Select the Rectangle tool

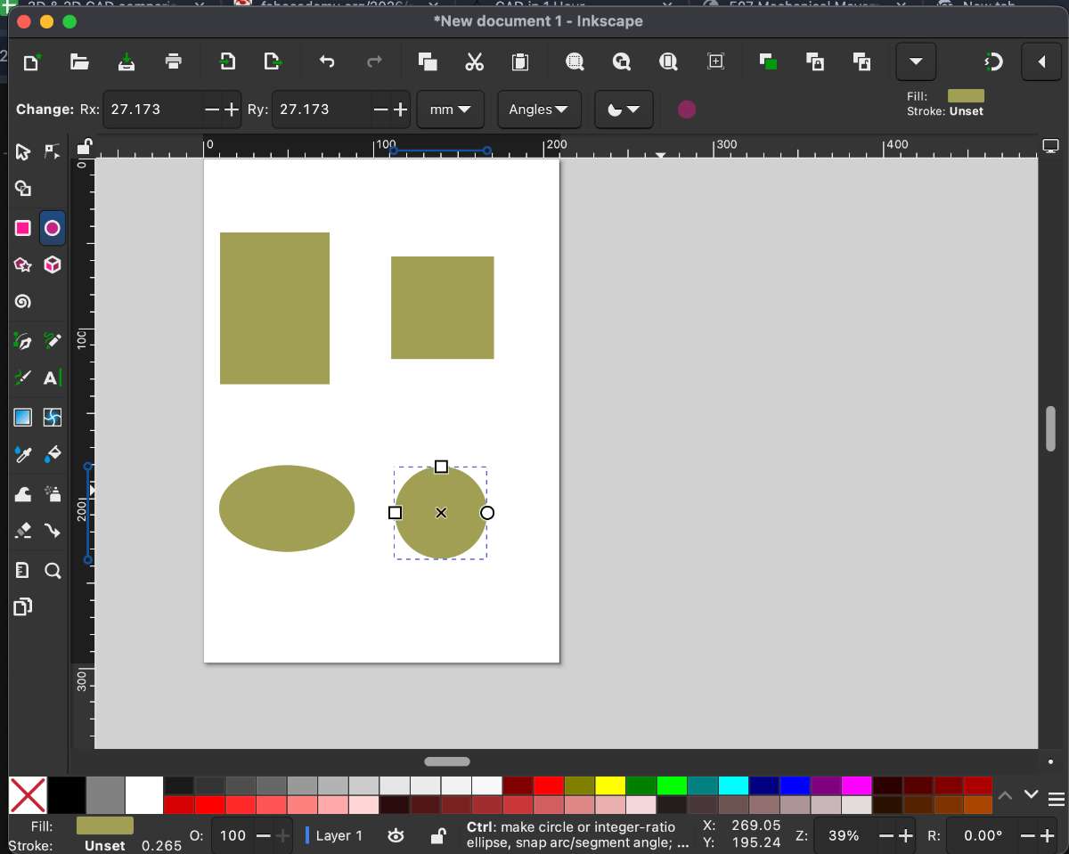[x=23, y=229]
